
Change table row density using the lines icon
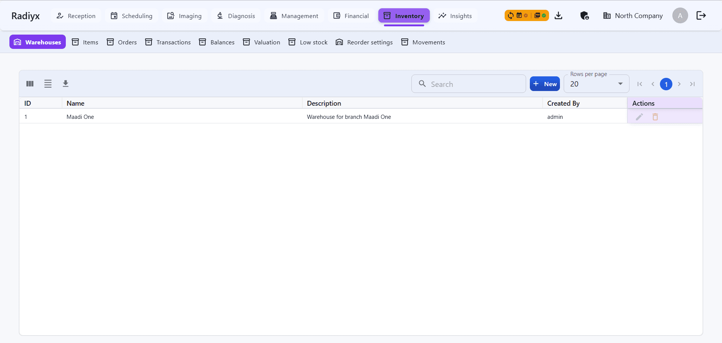coord(48,83)
